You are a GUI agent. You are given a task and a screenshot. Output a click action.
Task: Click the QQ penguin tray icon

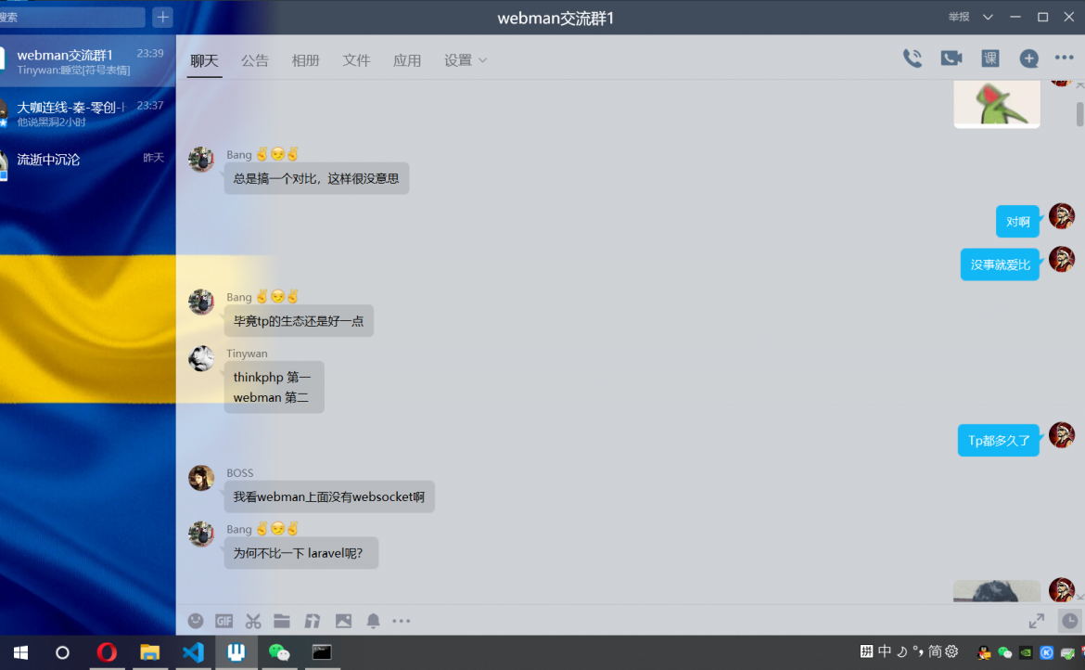click(x=983, y=652)
